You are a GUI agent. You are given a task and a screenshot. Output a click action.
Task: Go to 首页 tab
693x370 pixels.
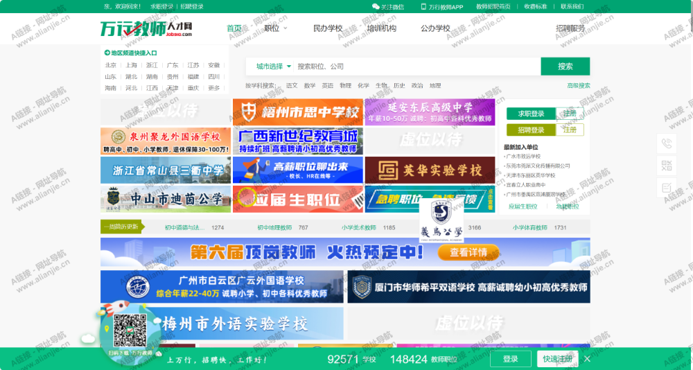click(234, 28)
